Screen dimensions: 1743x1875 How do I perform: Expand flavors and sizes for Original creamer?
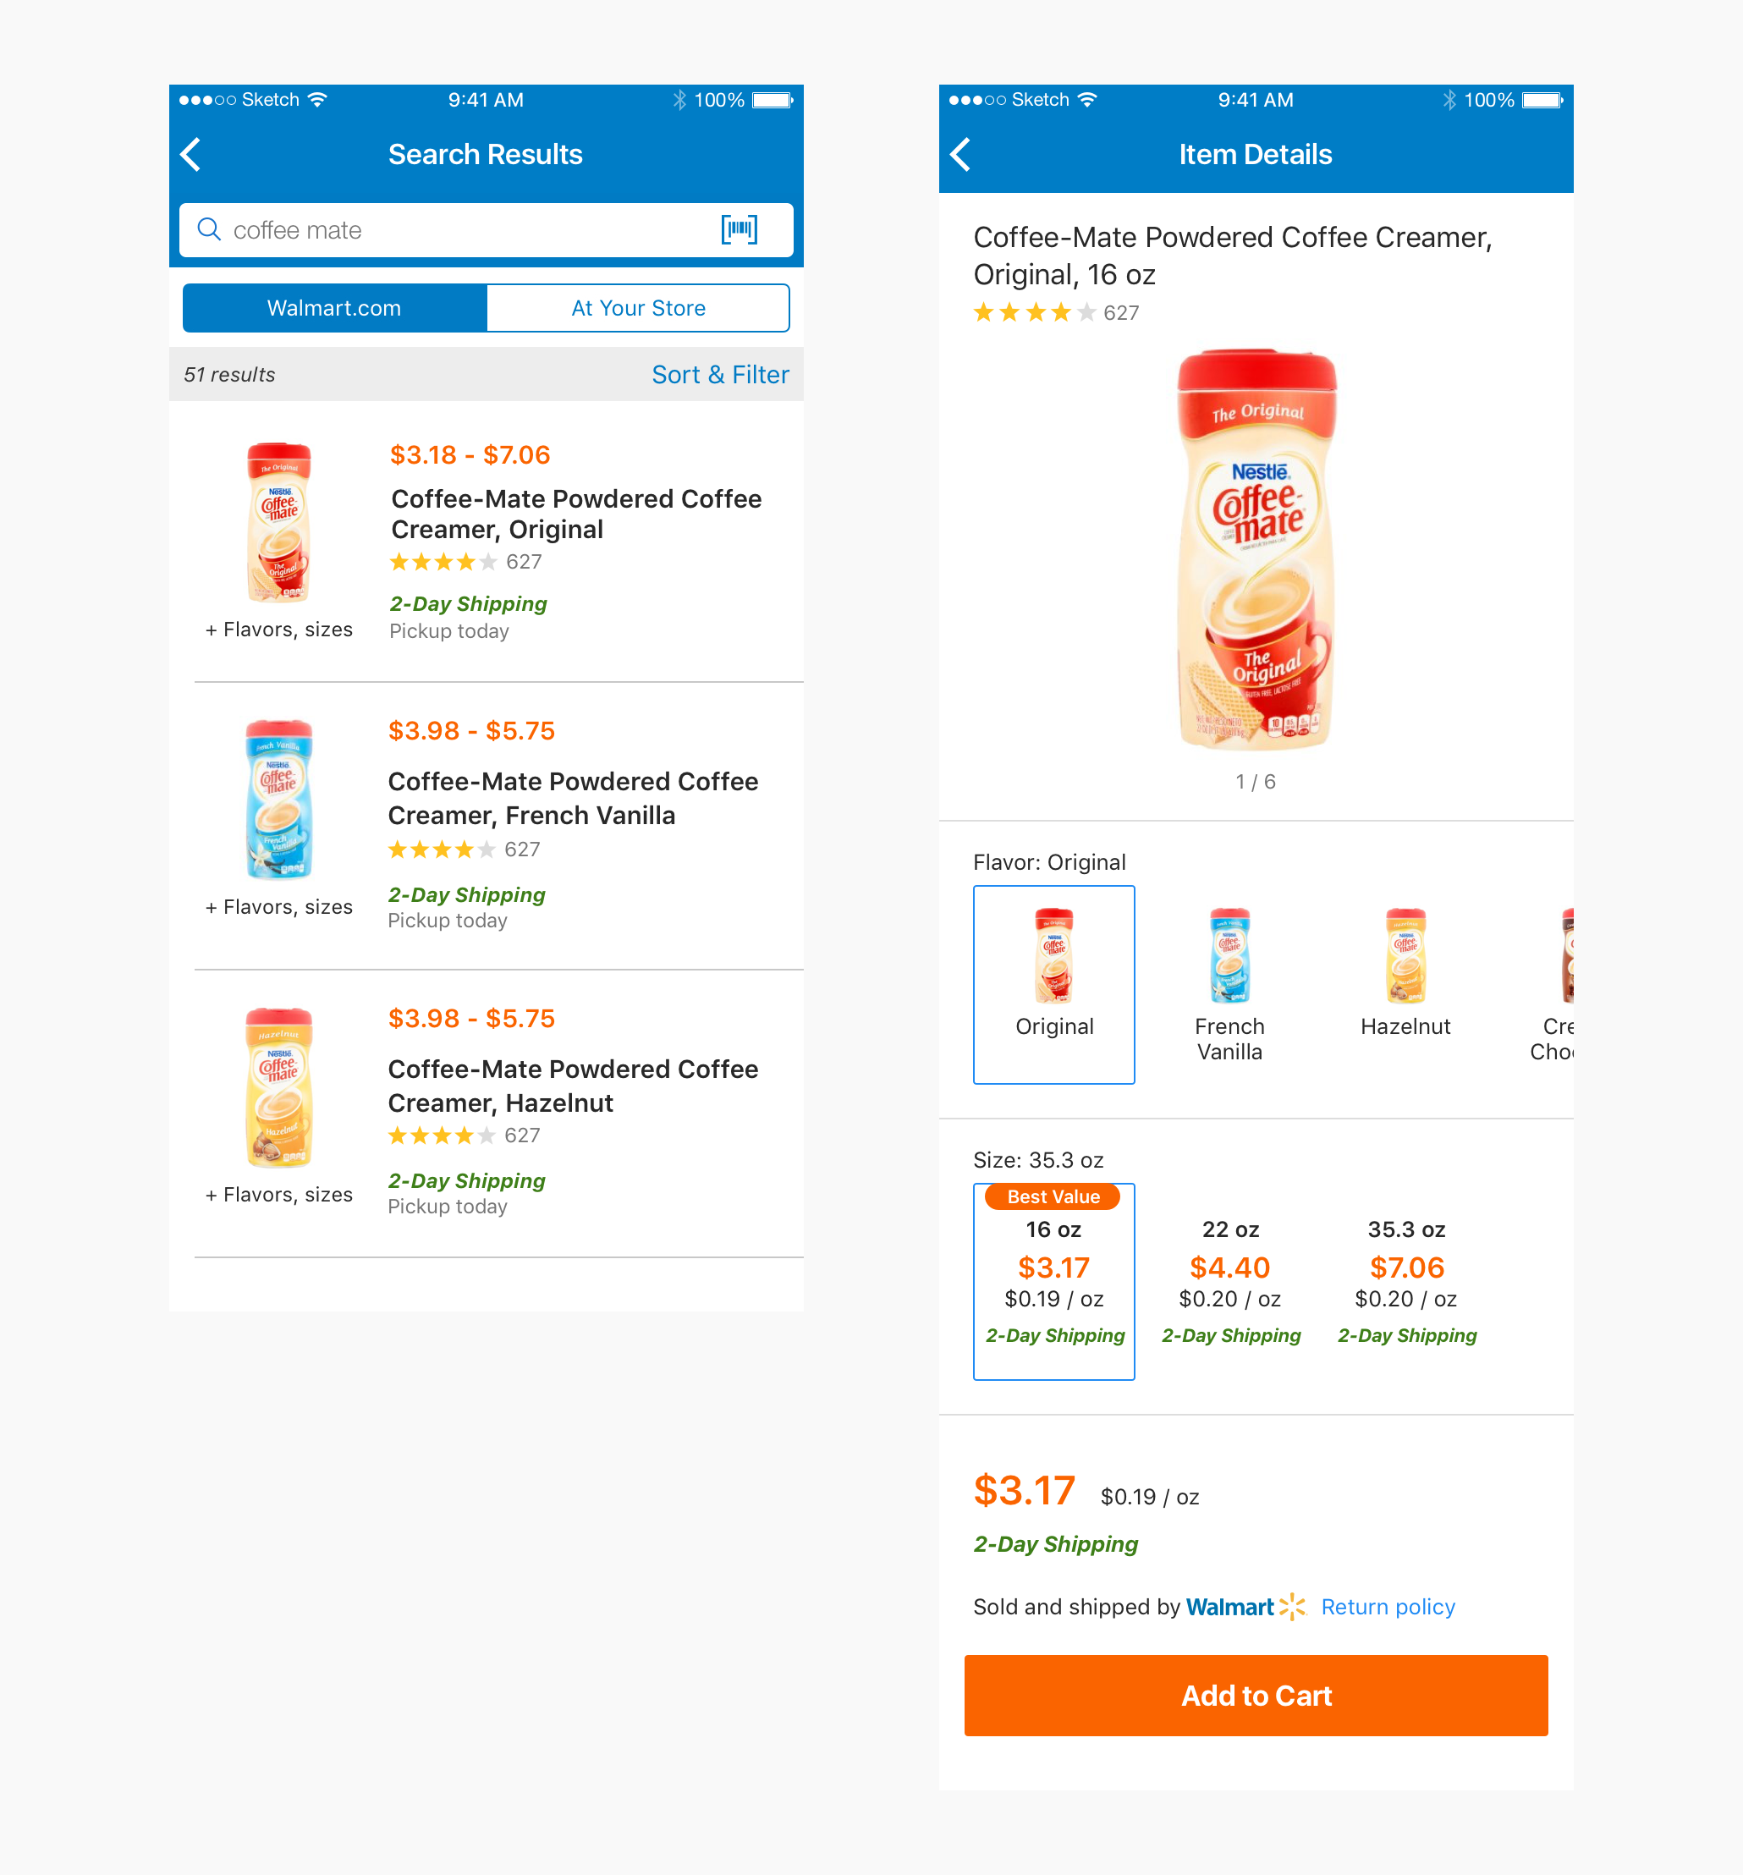point(279,629)
